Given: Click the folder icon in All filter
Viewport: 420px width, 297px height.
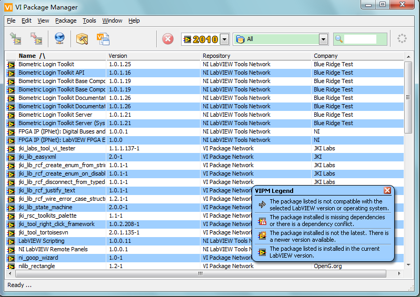Looking at the screenshot, I should pos(241,39).
